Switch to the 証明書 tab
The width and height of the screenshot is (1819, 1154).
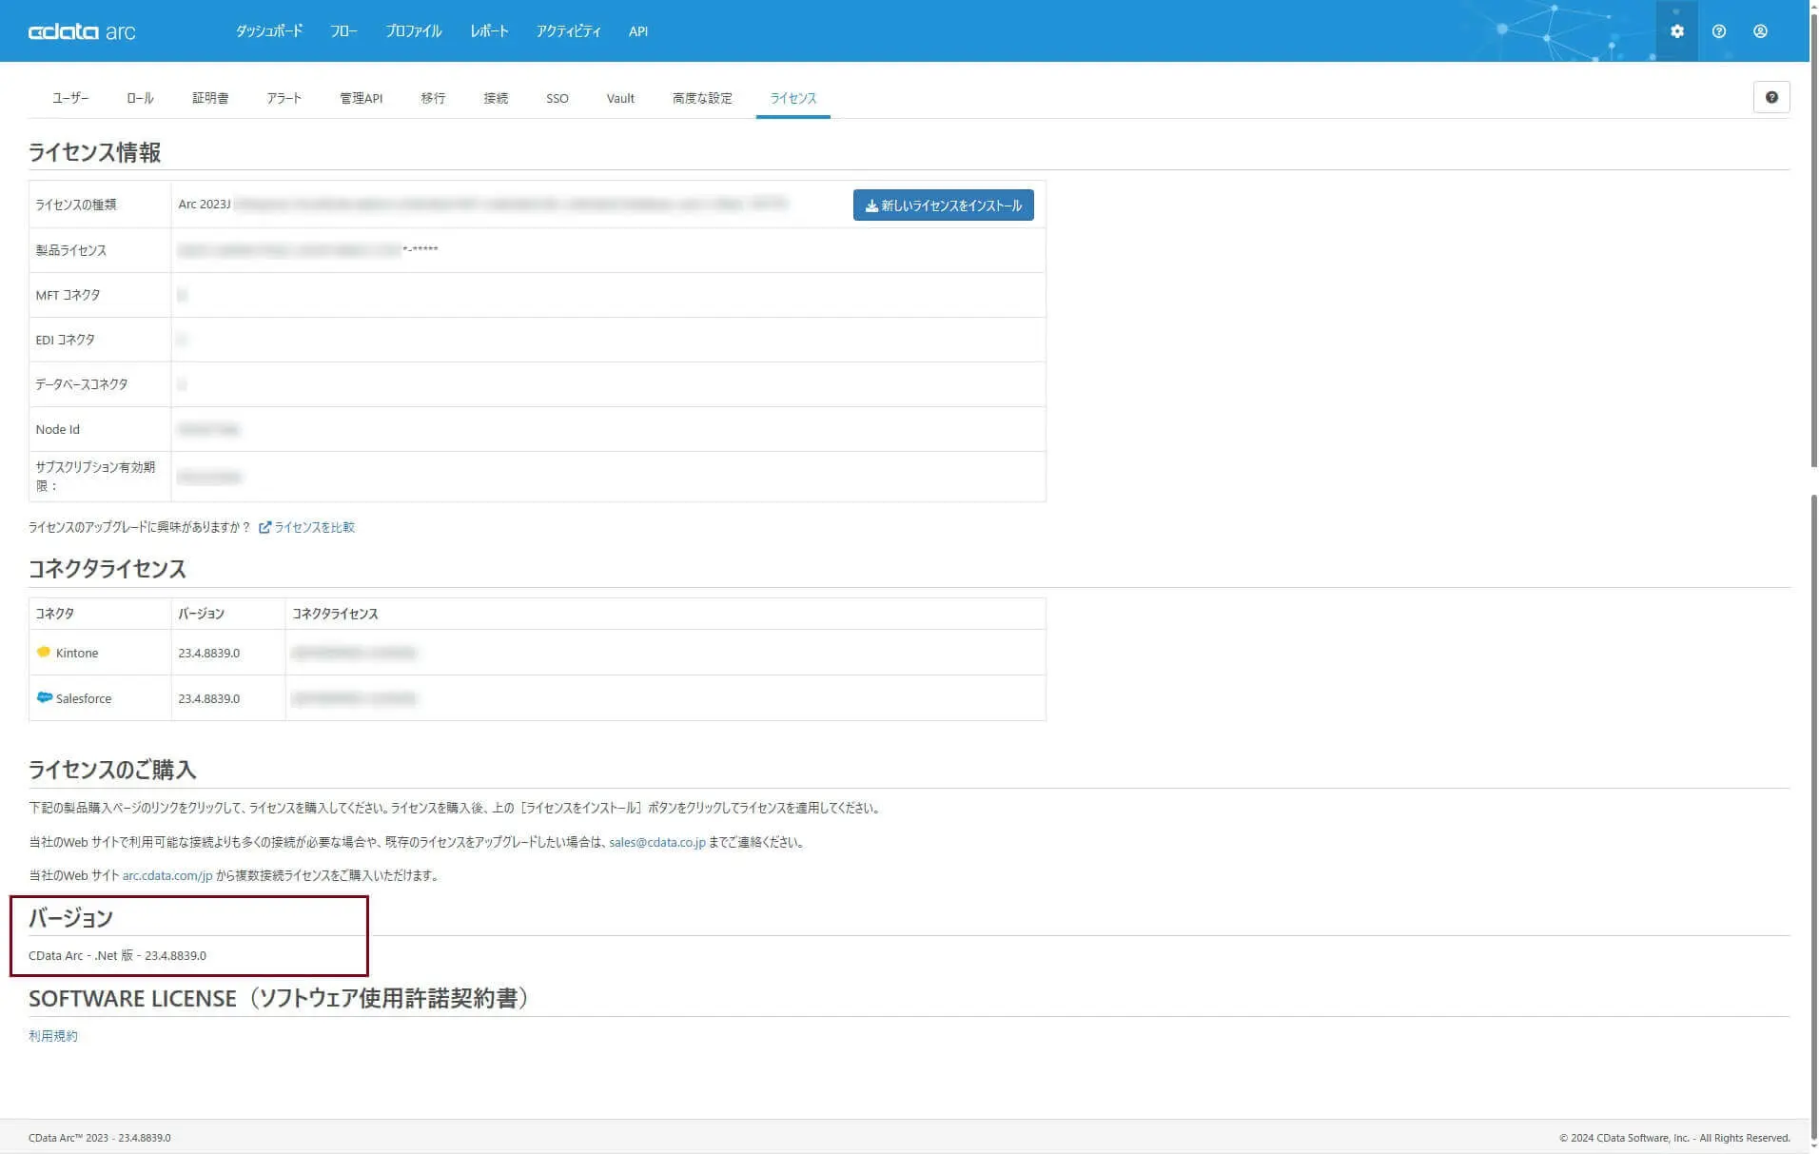210,98
